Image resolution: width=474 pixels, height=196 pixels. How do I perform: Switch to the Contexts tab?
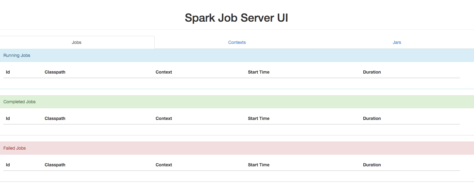(x=237, y=42)
